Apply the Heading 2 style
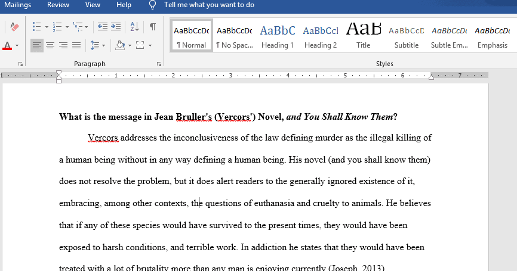The height and width of the screenshot is (271, 517). click(321, 36)
